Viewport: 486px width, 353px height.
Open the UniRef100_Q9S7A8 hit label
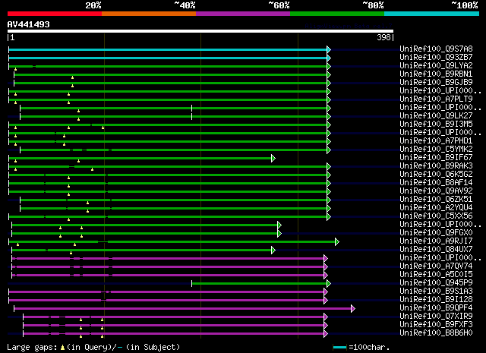coord(436,49)
